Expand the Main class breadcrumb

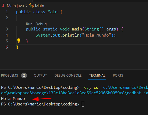tap(40, 6)
